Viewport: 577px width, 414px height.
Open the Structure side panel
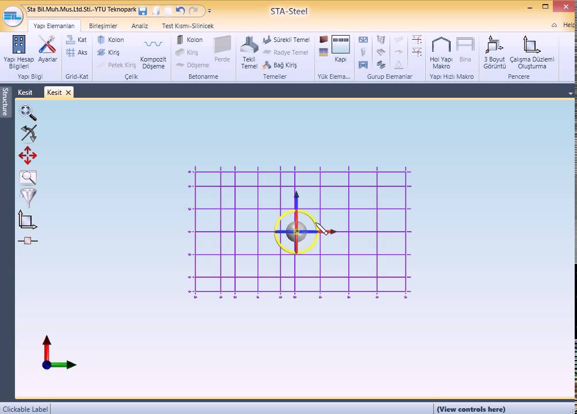[x=5, y=102]
